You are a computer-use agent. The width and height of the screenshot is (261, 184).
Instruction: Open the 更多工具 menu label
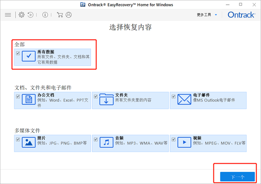coord(204,15)
